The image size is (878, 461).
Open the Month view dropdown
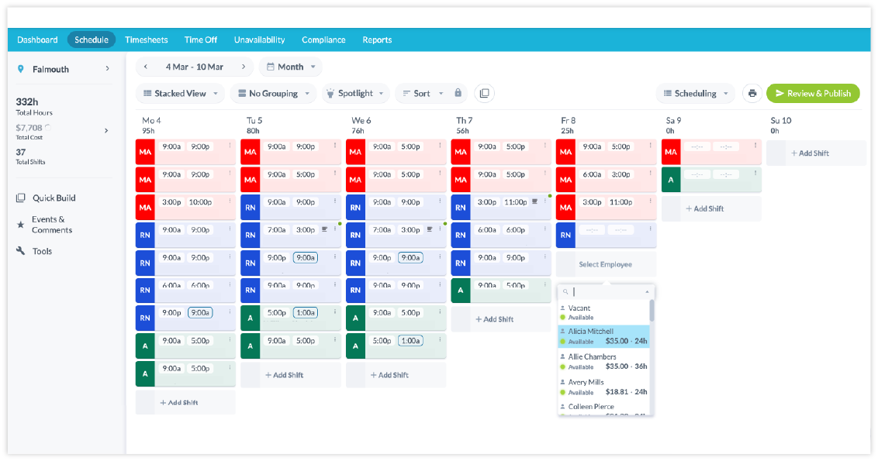pyautogui.click(x=291, y=67)
